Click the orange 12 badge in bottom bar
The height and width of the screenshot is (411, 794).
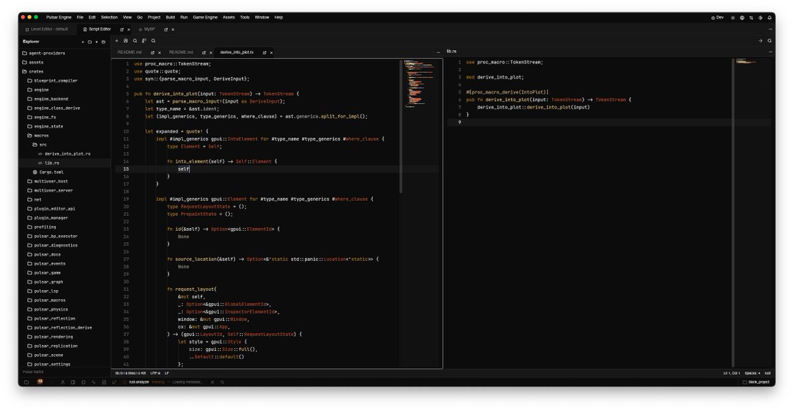coord(40,381)
